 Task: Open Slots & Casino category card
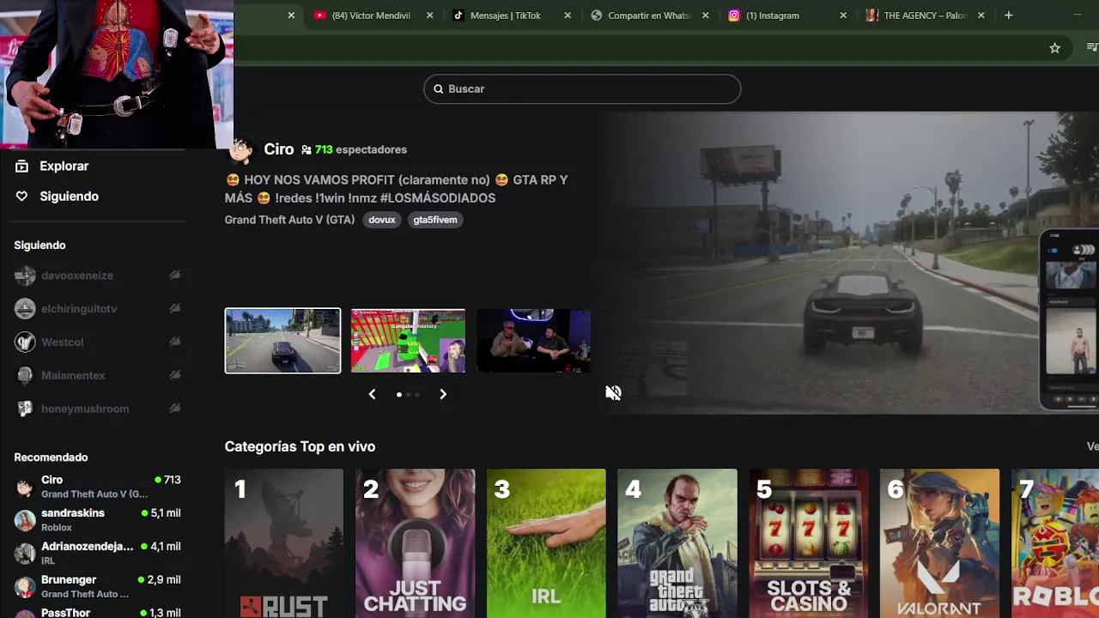coord(809,543)
